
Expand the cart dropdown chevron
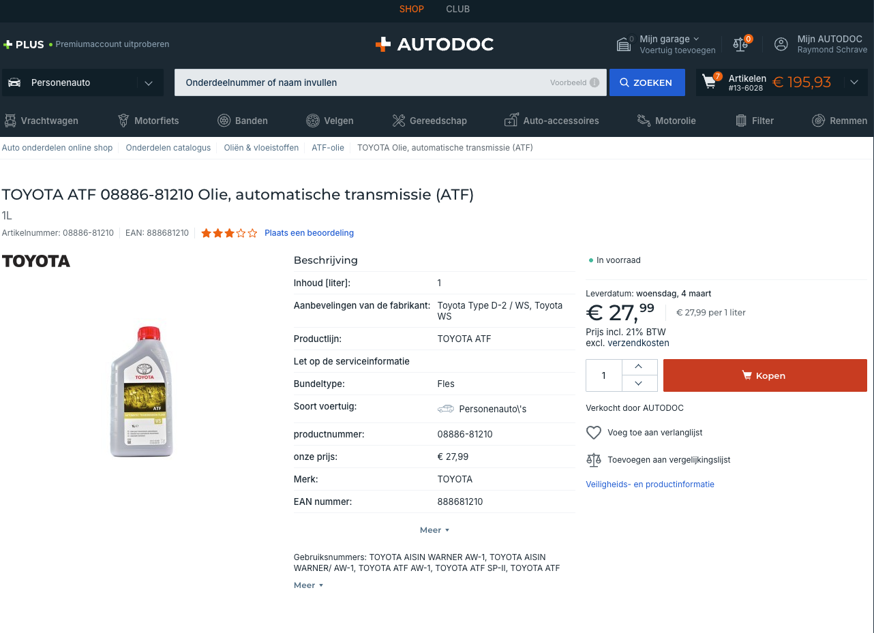854,82
